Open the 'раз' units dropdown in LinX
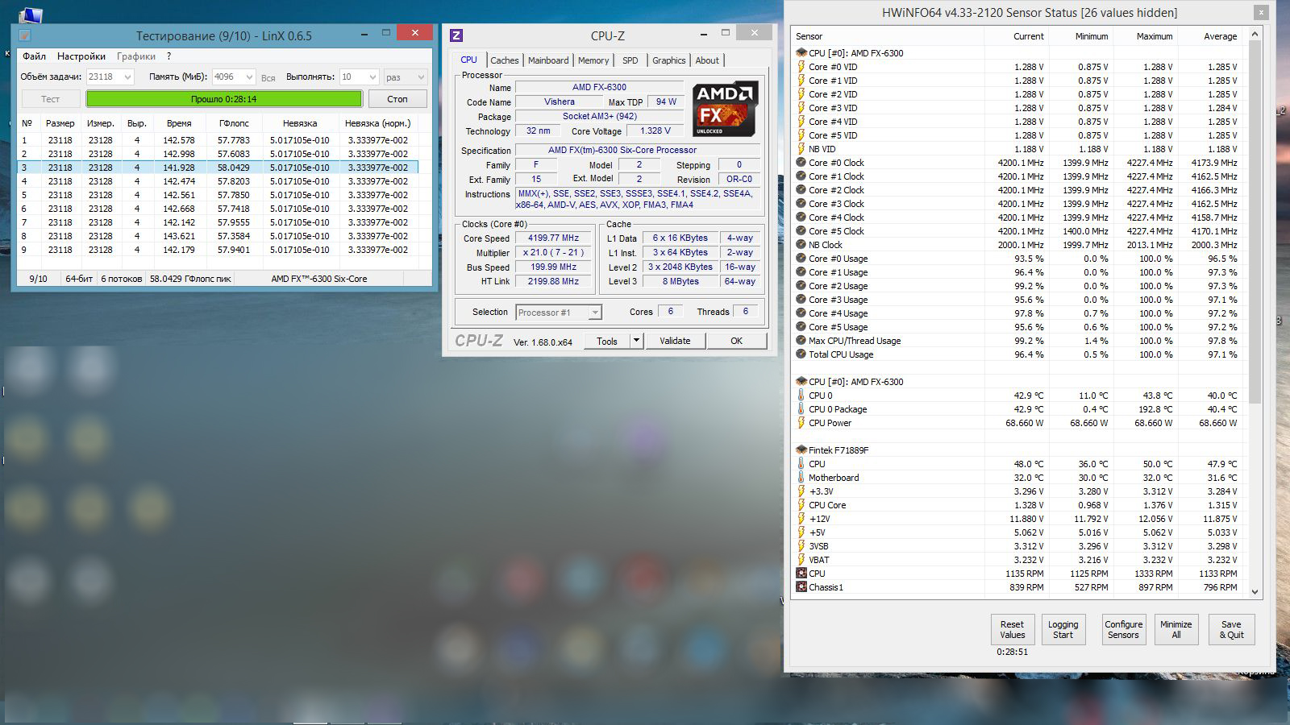 coord(420,77)
